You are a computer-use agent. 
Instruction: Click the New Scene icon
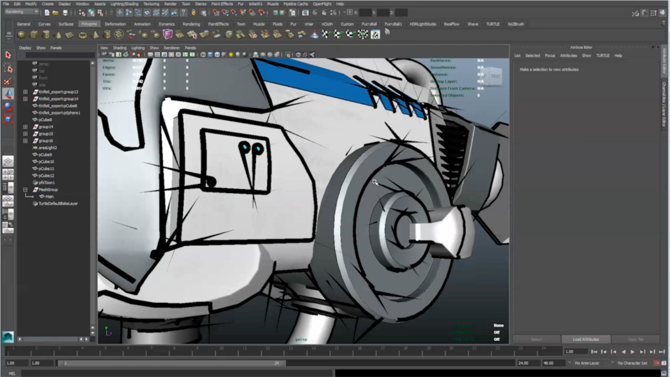tap(46, 12)
